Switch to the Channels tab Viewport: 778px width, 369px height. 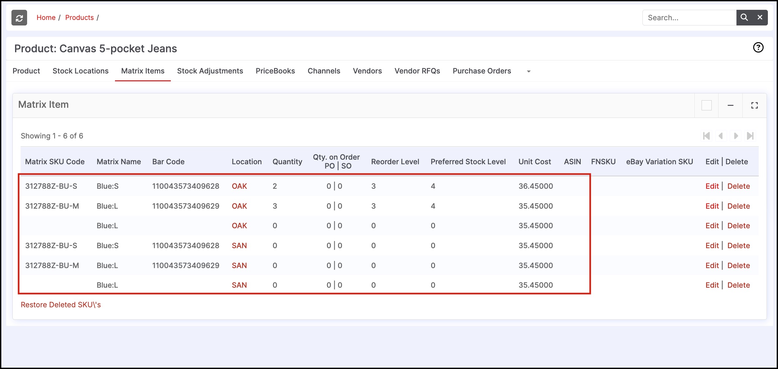coord(324,71)
